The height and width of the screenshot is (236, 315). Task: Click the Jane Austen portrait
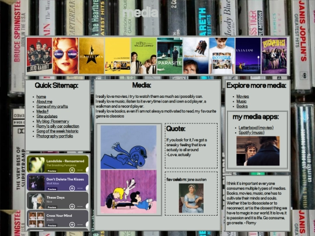191,198
